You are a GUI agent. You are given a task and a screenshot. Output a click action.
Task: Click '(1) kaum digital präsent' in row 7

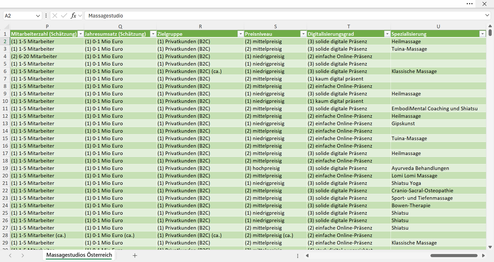click(x=349, y=79)
